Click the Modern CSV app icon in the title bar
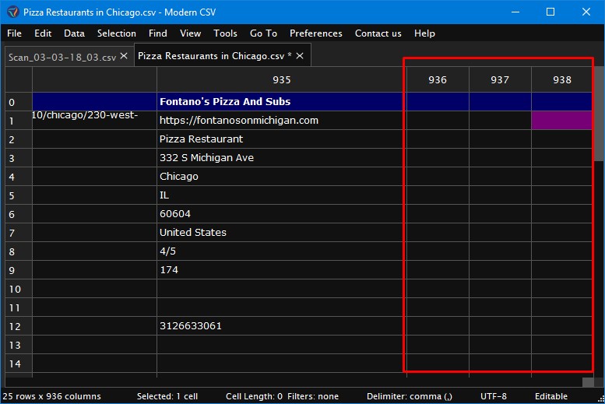605x404 pixels. [x=12, y=12]
